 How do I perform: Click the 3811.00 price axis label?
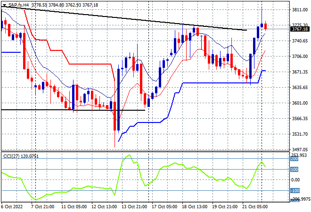click(300, 10)
